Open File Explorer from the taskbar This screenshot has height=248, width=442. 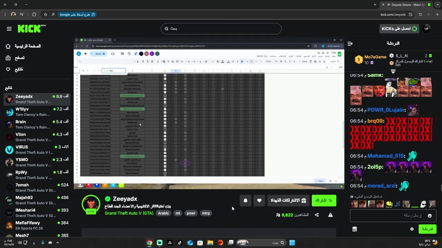click(x=210, y=243)
